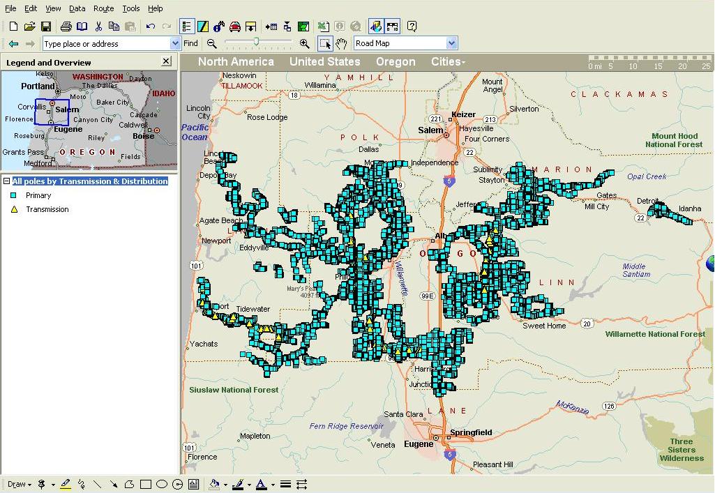
Task: Select the Rectangle drawing tool
Action: (146, 484)
